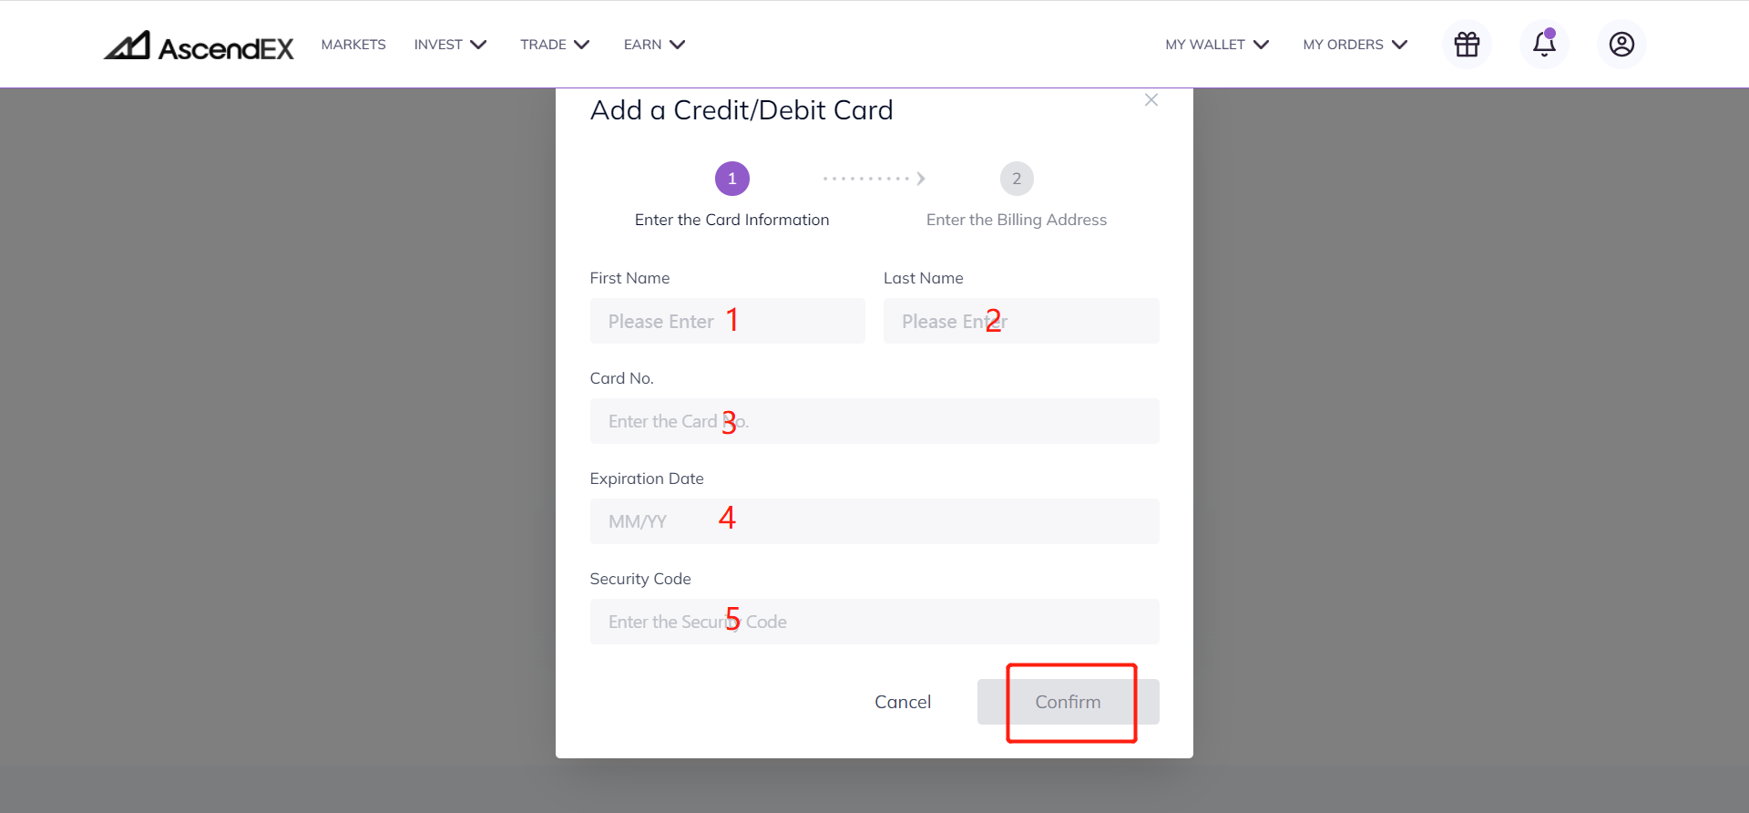
Task: Open the gift rewards icon
Action: 1467,44
